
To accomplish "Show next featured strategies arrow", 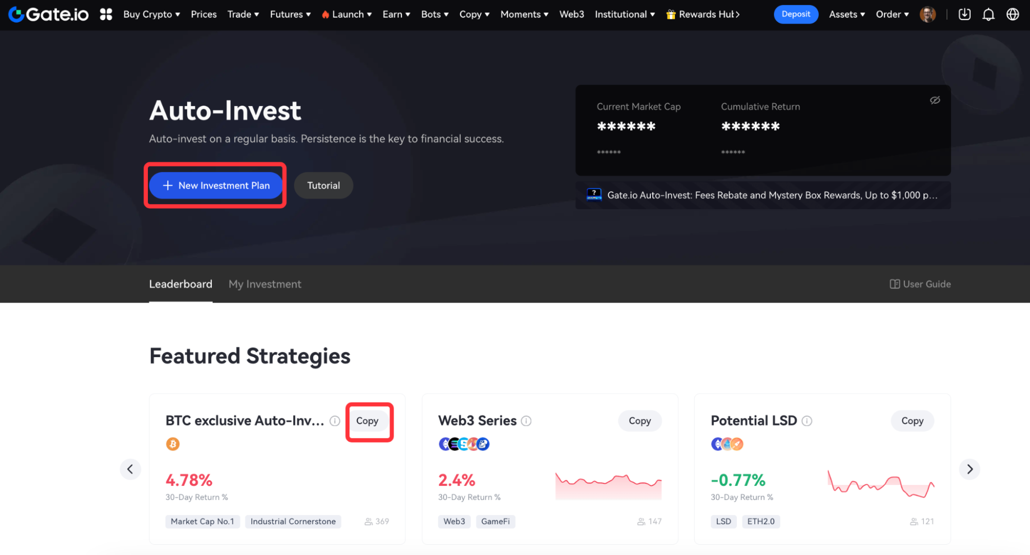I will point(969,469).
